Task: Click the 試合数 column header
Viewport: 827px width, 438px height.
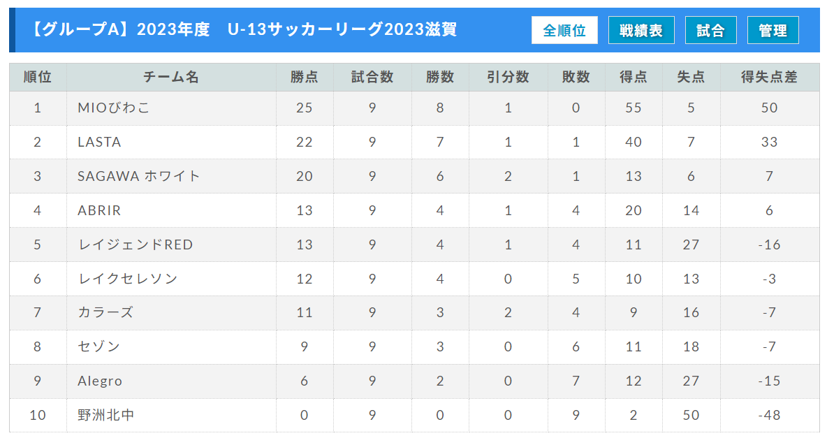Action: click(372, 78)
